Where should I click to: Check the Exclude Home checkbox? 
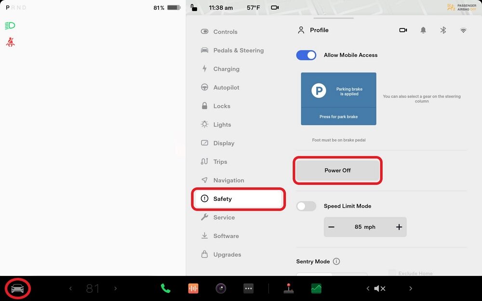[x=392, y=273]
